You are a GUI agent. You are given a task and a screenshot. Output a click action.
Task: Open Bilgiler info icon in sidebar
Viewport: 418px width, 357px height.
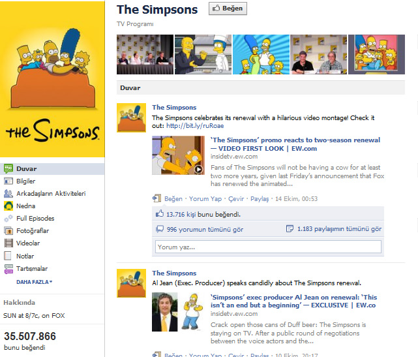click(8, 181)
